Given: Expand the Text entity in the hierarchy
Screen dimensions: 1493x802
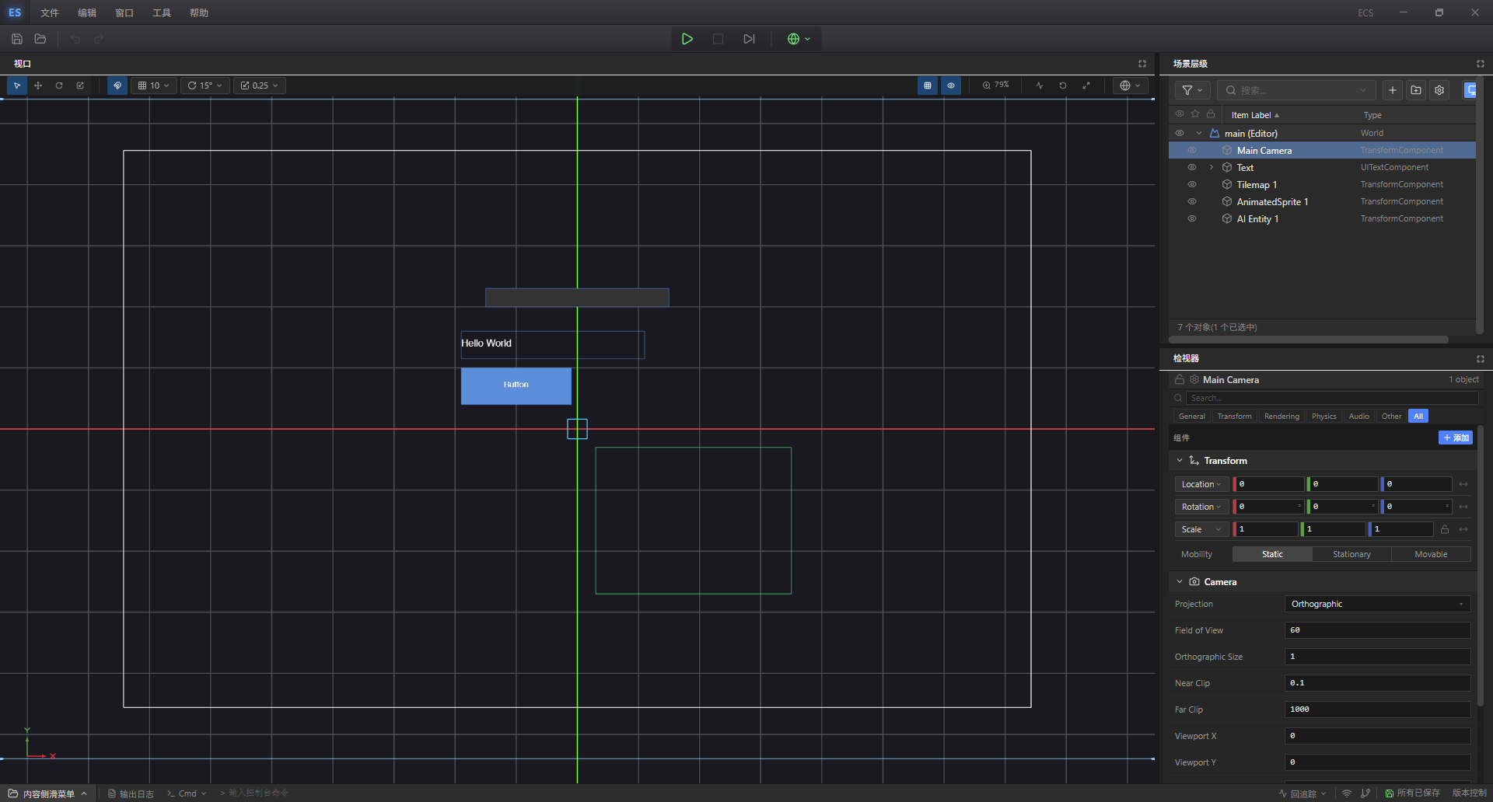Looking at the screenshot, I should pyautogui.click(x=1211, y=167).
